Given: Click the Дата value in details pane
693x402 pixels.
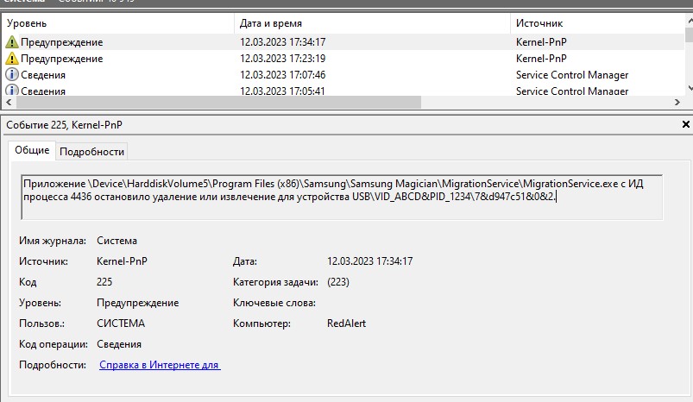Looking at the screenshot, I should pos(370,261).
